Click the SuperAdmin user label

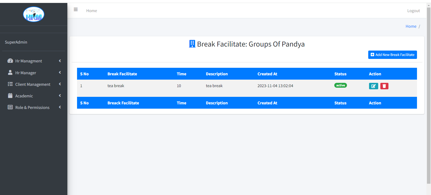click(x=16, y=42)
